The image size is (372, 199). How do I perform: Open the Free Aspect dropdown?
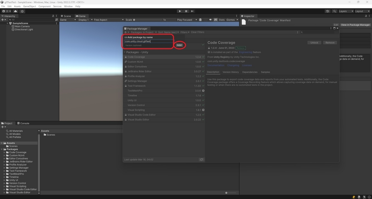108,20
